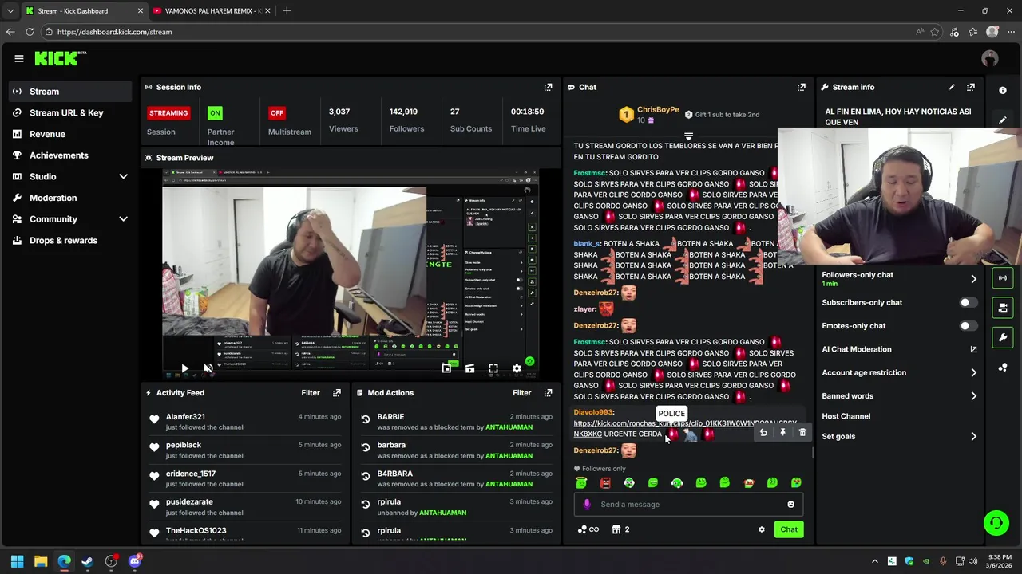Open the channel points infinity icon
The image size is (1022, 574).
pyautogui.click(x=588, y=529)
